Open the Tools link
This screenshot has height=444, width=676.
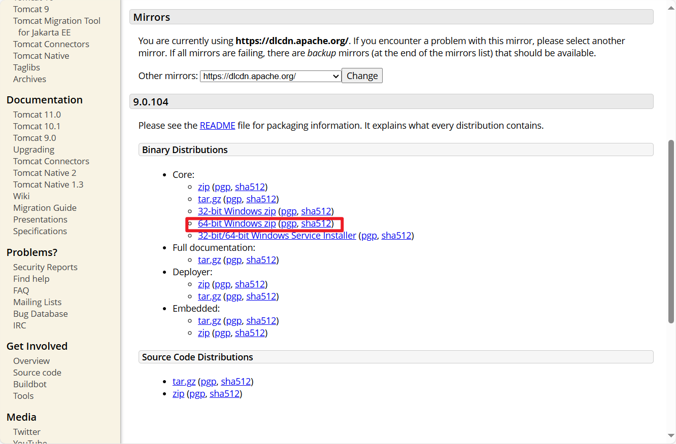point(23,396)
